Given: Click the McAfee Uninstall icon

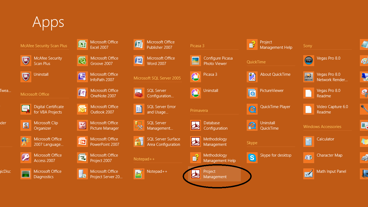Looking at the screenshot, I should click(26, 77).
